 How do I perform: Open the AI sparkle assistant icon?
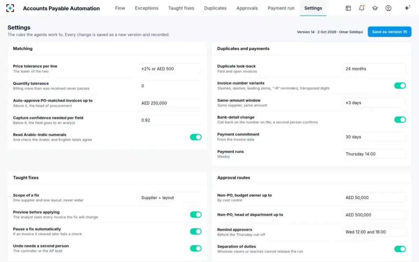pyautogui.click(x=407, y=8)
